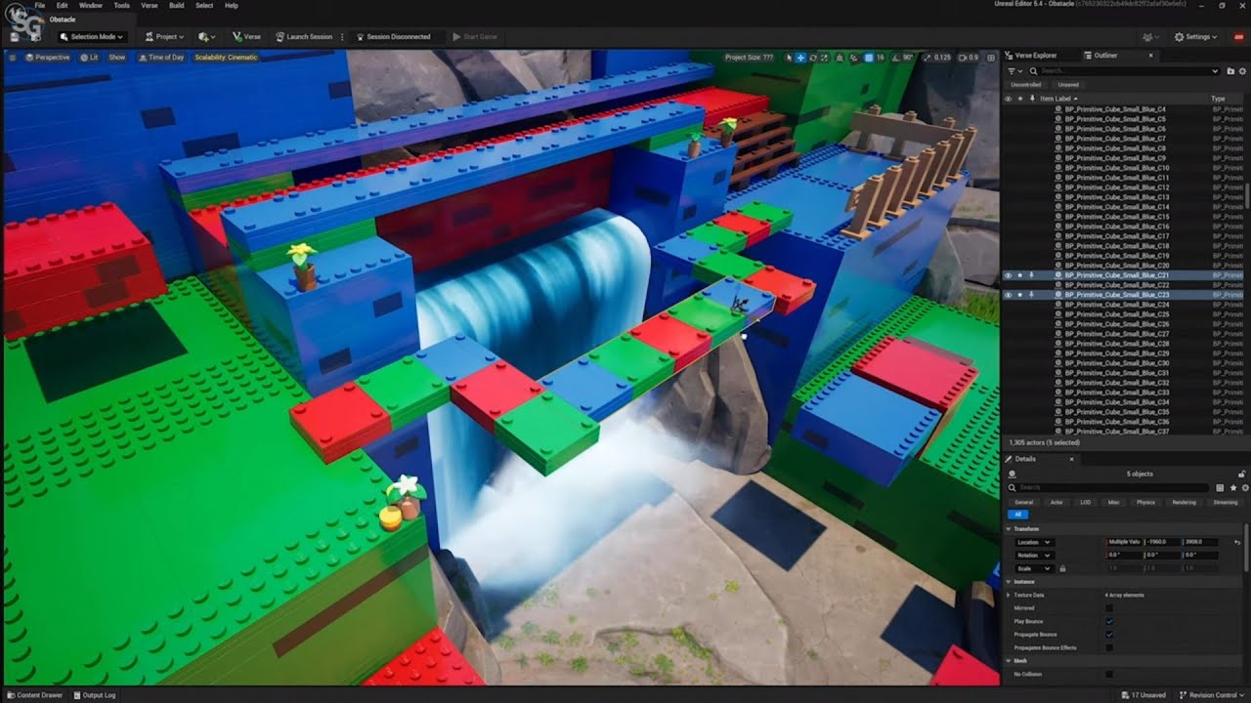This screenshot has height=703, width=1251.
Task: Toggle the No Collision checkbox
Action: point(1109,674)
